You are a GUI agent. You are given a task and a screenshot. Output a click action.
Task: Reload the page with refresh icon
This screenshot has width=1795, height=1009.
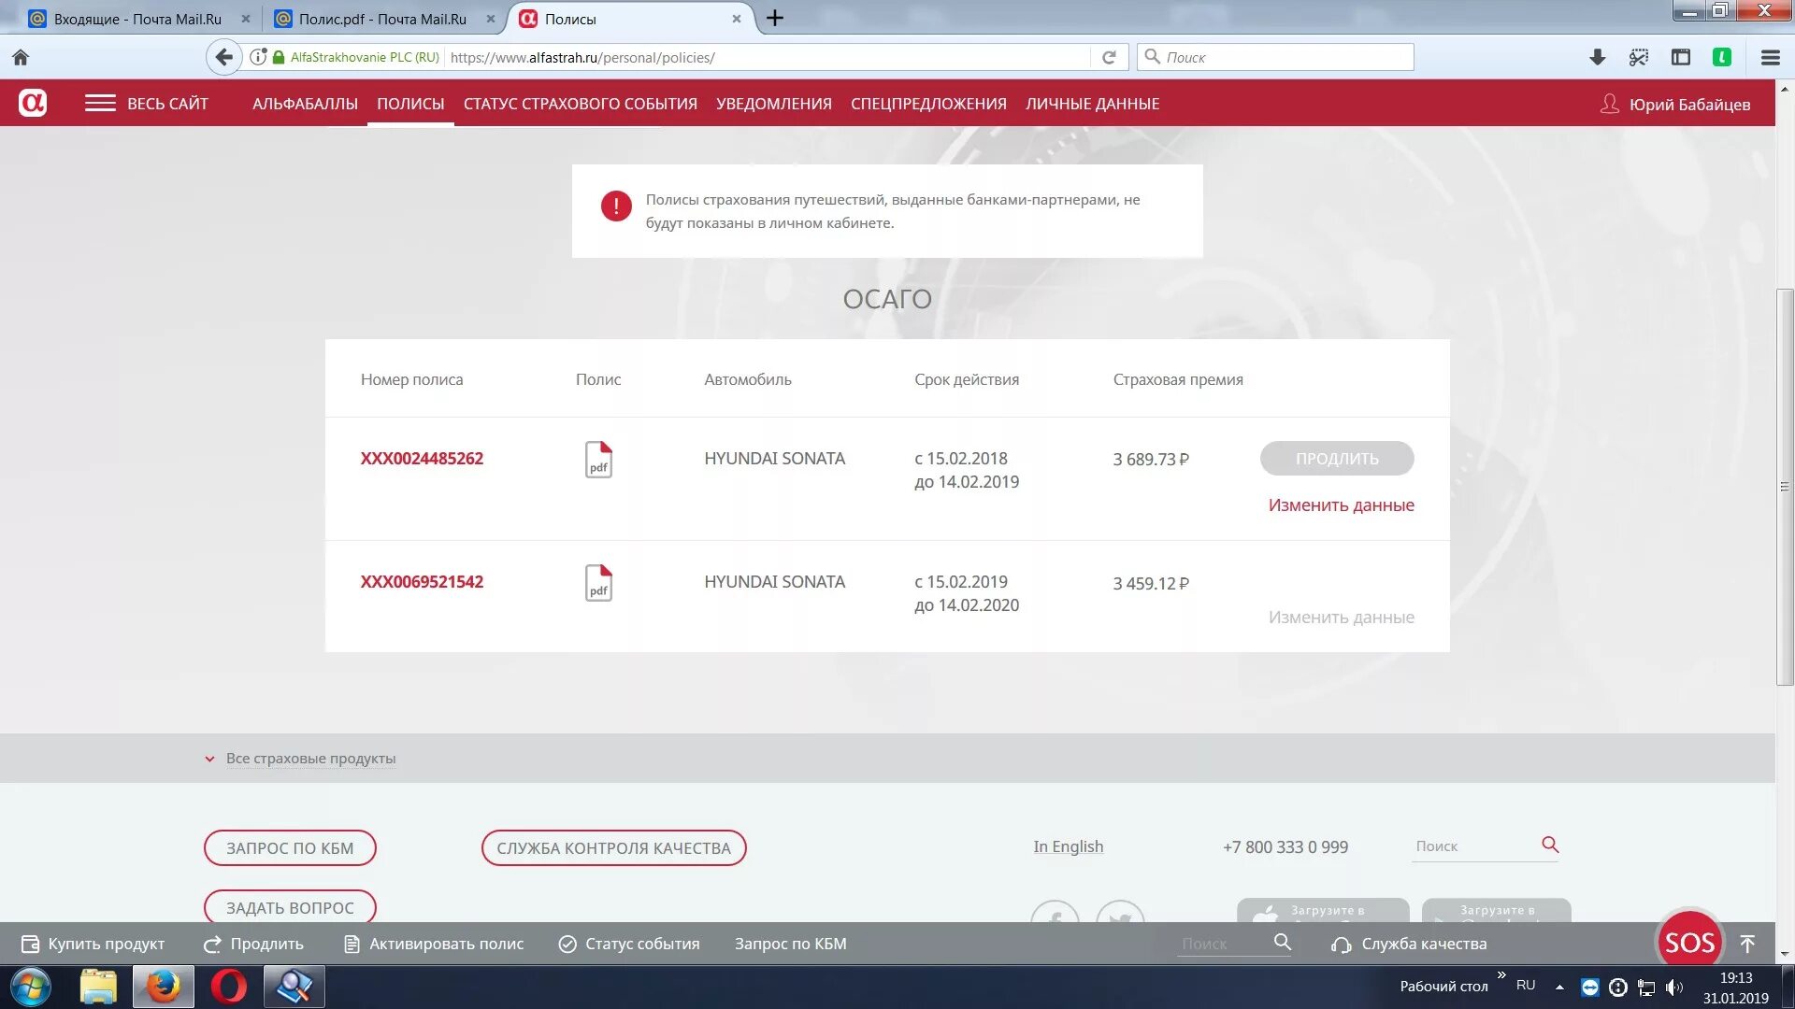[1109, 58]
